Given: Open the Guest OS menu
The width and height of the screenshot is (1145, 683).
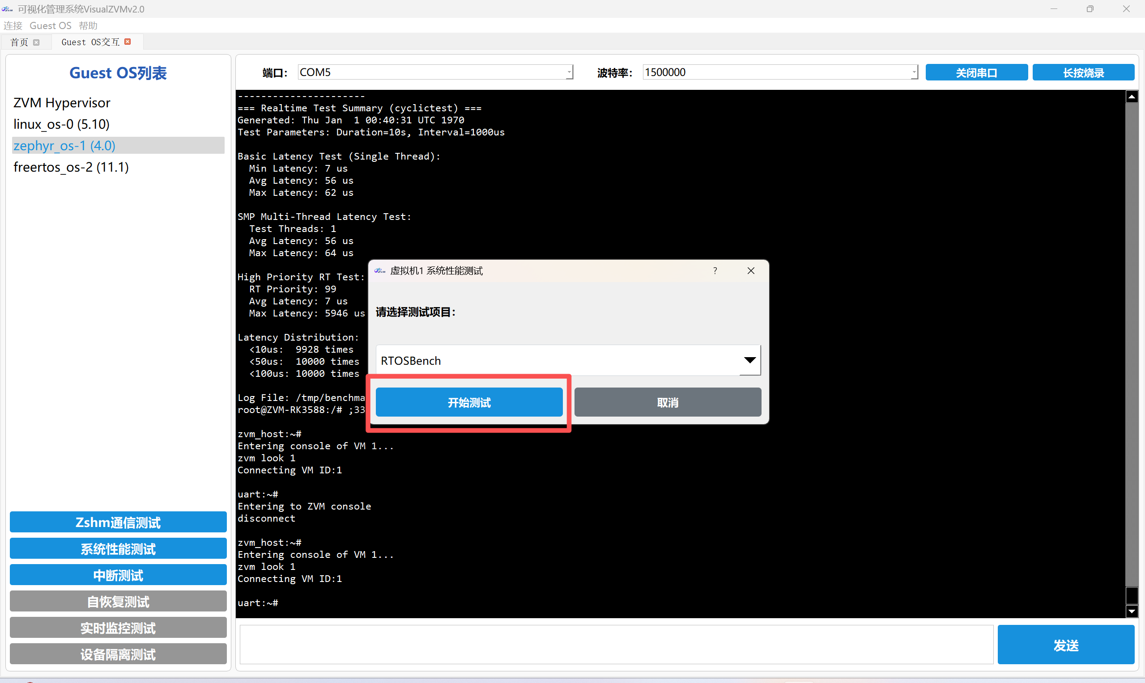Looking at the screenshot, I should pos(50,26).
